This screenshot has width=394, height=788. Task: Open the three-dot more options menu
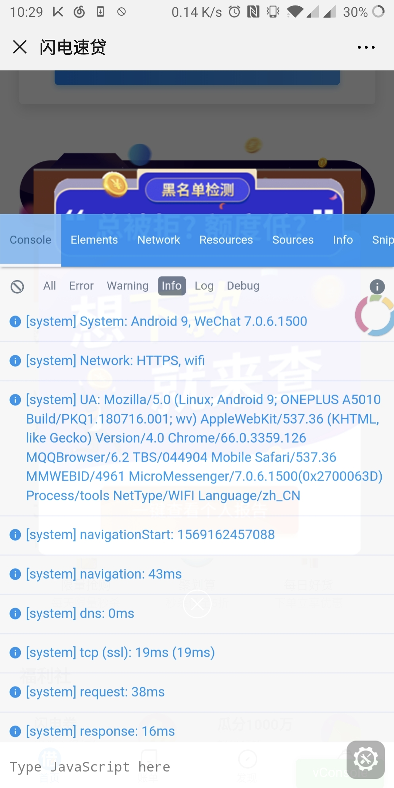pyautogui.click(x=366, y=47)
